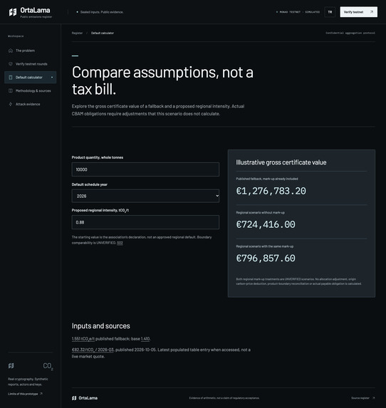The height and width of the screenshot is (408, 386).
Task: Open Methodology & sources section
Action: (x=30, y=91)
